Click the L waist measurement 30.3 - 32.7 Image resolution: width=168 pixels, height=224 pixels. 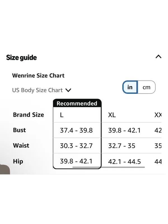click(76, 146)
